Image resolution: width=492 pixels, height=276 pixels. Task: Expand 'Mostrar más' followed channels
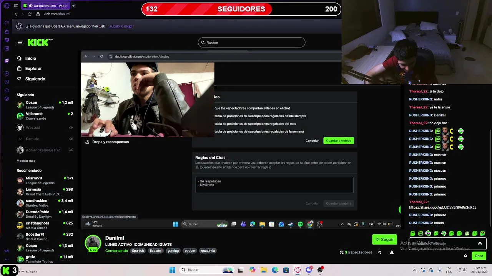[26, 161]
